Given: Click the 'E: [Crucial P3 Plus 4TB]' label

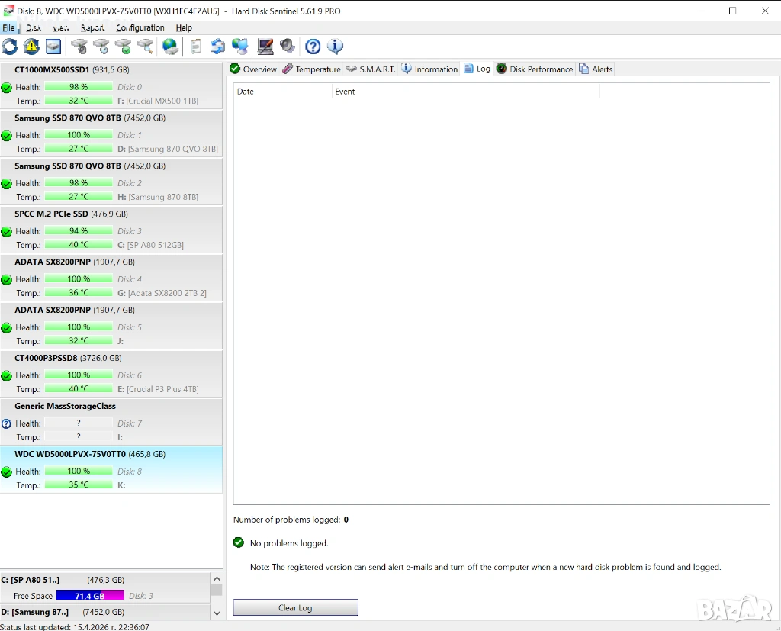Looking at the screenshot, I should (x=158, y=389).
